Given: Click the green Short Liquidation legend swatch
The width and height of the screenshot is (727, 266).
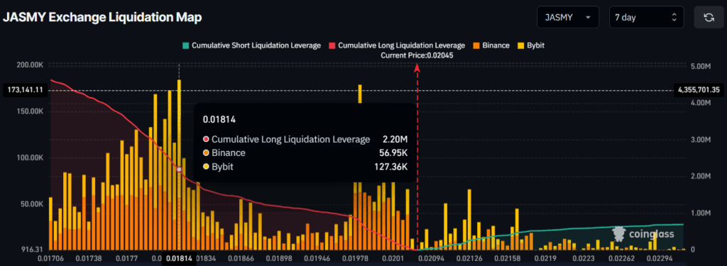Looking at the screenshot, I should tap(186, 46).
